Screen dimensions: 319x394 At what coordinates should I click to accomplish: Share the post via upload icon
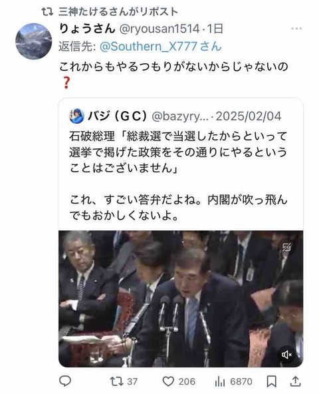[x=296, y=381]
